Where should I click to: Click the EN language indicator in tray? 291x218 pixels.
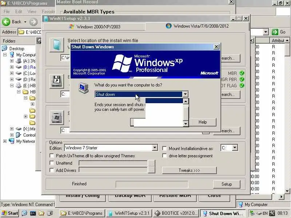coord(265,213)
